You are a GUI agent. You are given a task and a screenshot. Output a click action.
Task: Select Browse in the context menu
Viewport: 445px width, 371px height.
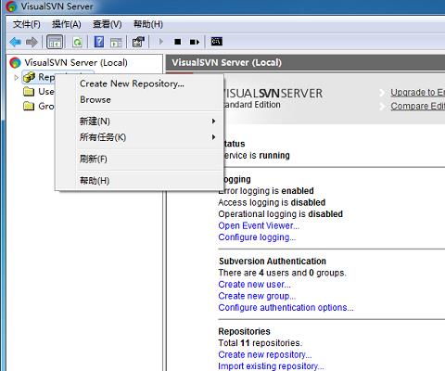click(x=95, y=99)
